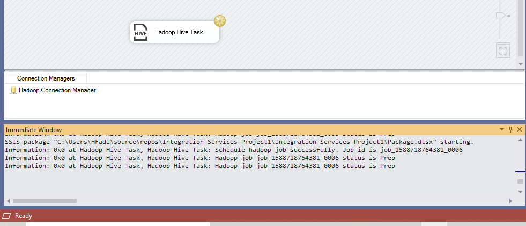Viewport: 526px width, 226px height.
Task: Click the Hive icon on the task
Action: coord(140,32)
